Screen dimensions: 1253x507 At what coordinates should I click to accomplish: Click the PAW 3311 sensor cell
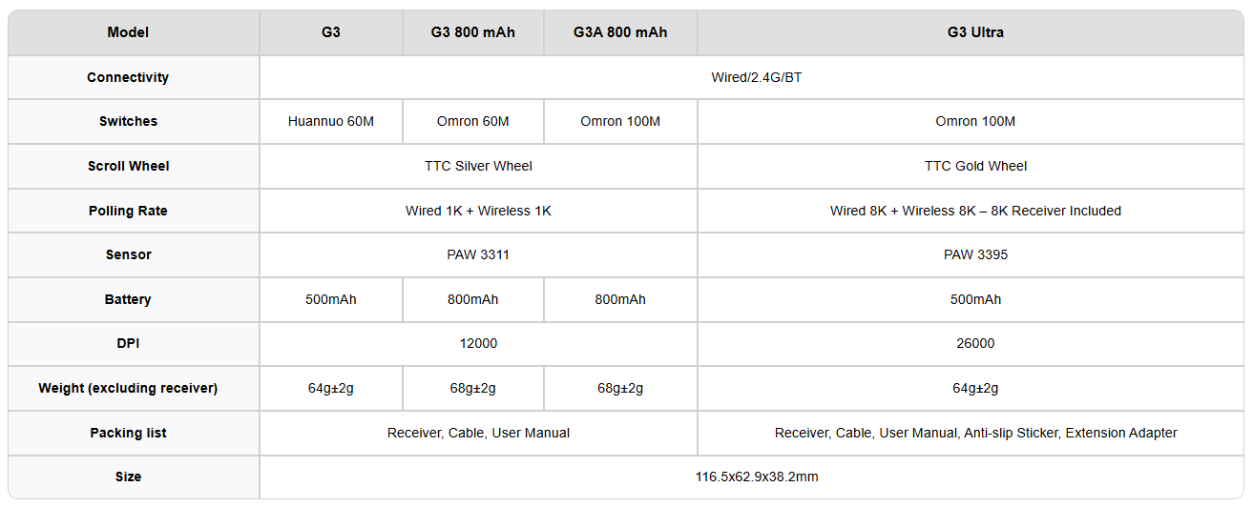478,254
